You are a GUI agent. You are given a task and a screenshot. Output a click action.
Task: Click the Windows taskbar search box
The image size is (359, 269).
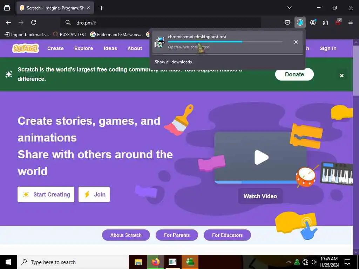(73, 262)
